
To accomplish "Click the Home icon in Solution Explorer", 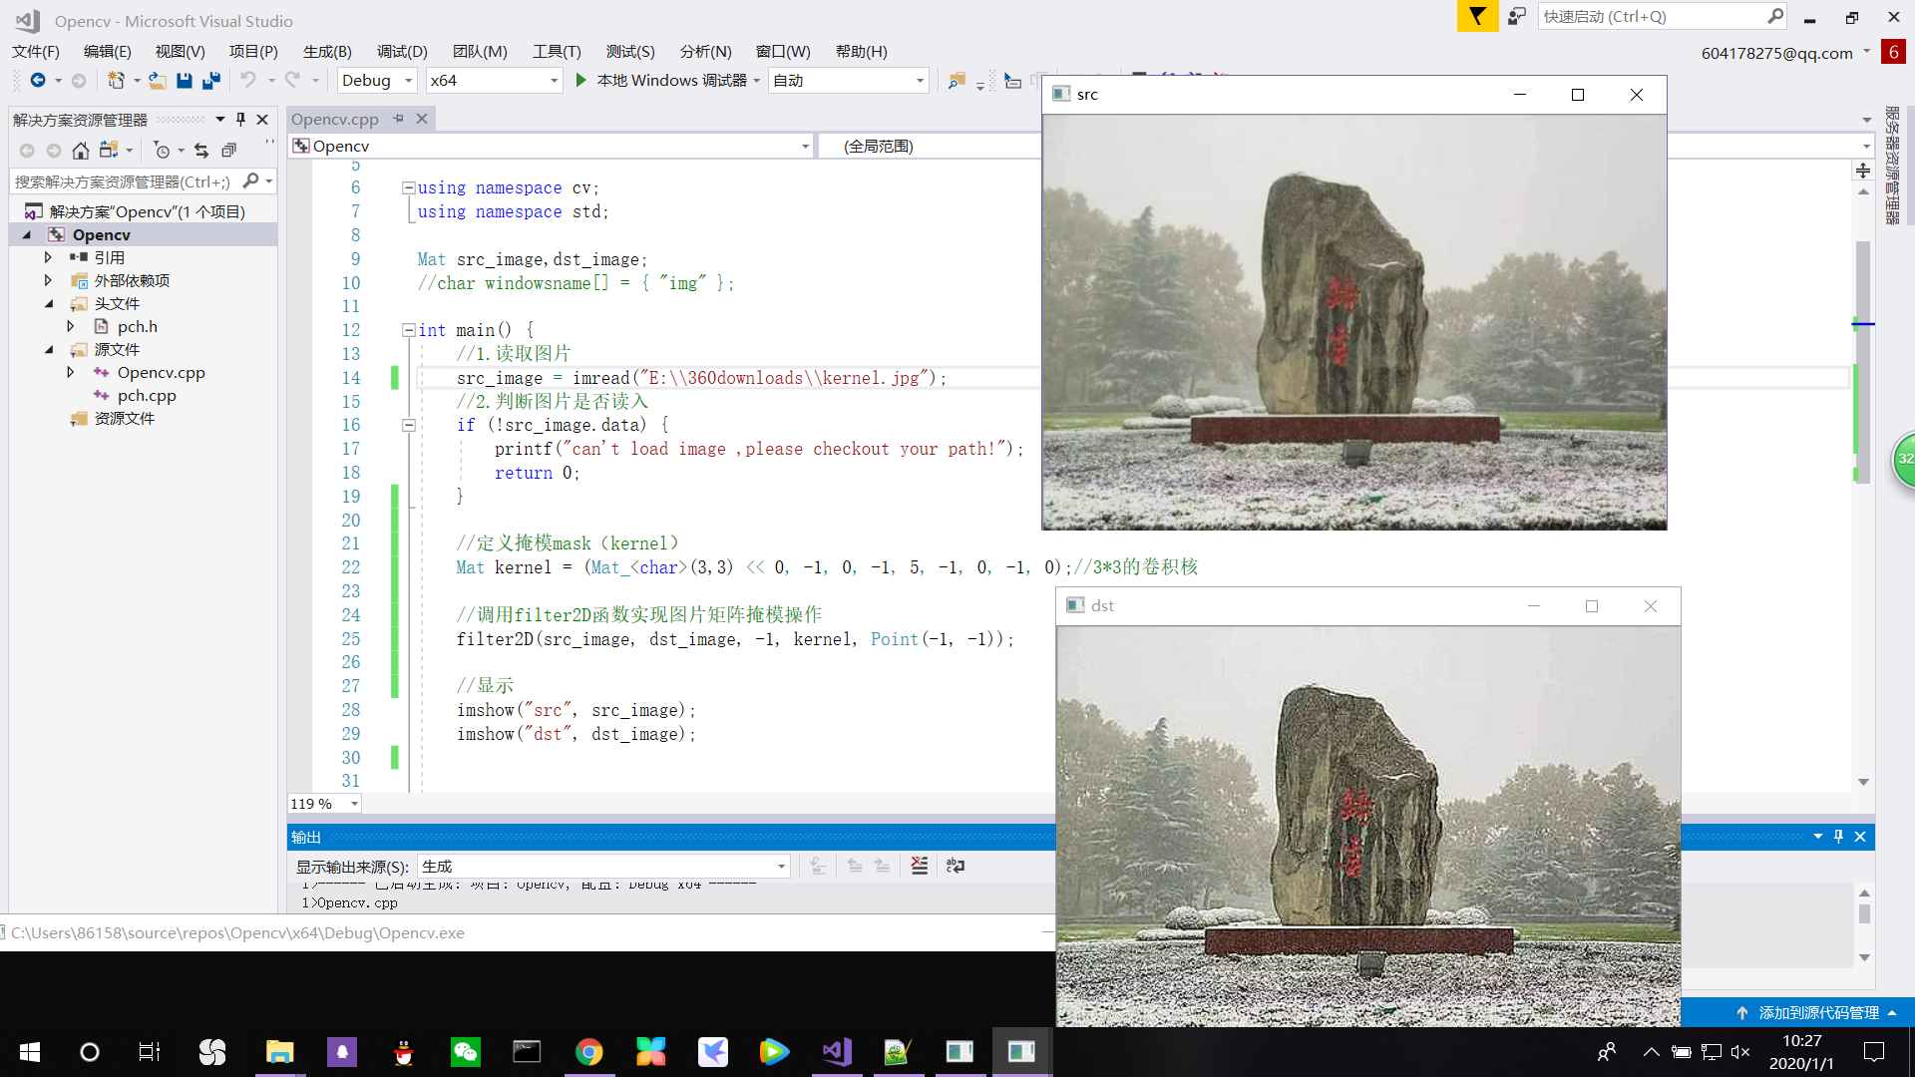I will (x=81, y=151).
